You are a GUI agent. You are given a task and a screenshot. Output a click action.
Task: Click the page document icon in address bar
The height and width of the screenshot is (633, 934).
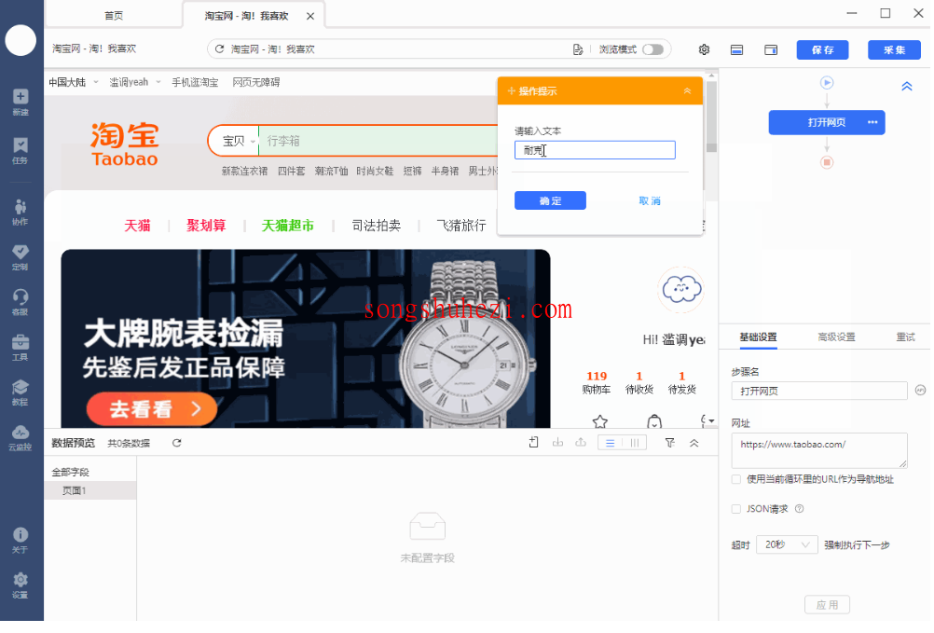[577, 49]
